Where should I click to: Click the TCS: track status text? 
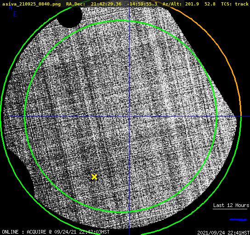[234, 4]
